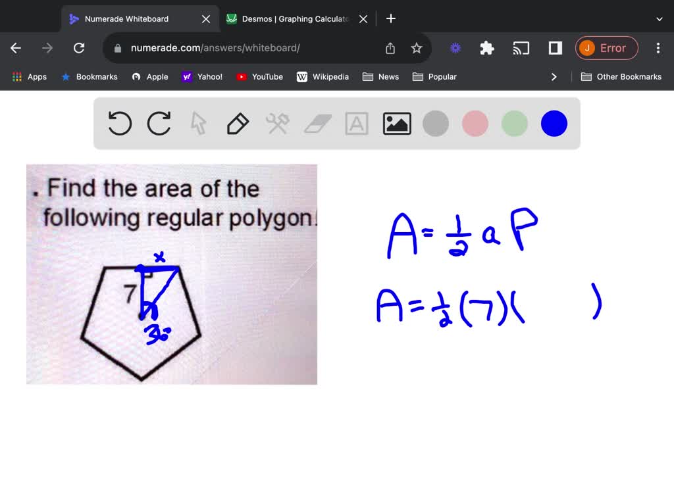Click the Redo arrow in the whiteboard toolbar

(159, 123)
